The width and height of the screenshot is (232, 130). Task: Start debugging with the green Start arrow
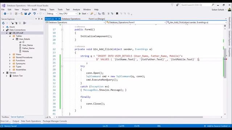[80, 14]
